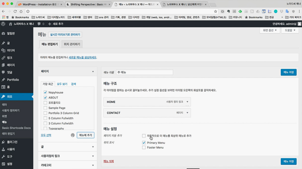Click the 메뉴 삭제 link

click(x=108, y=161)
